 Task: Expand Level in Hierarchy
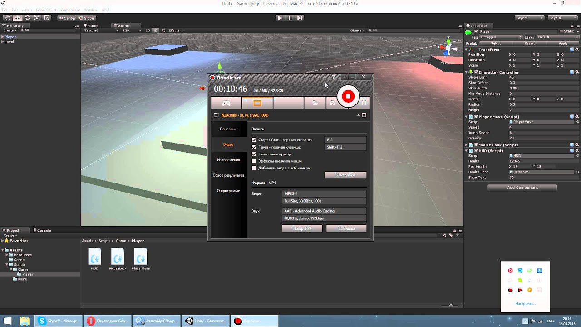(x=2, y=42)
